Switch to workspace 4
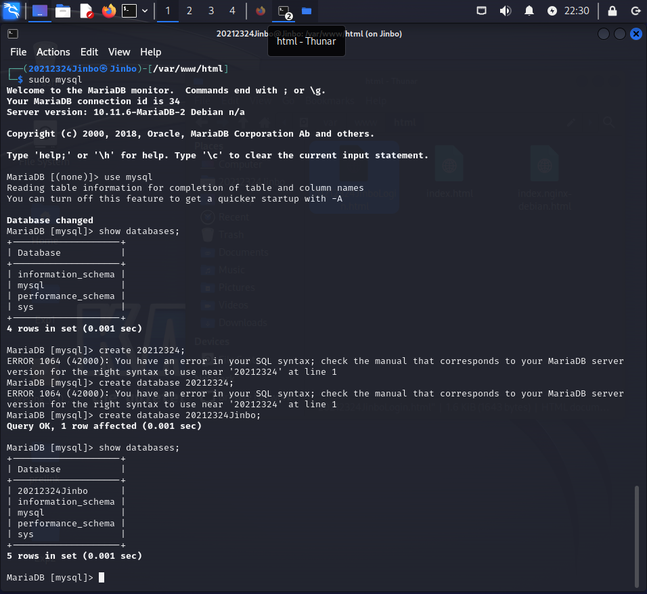 [x=232, y=11]
